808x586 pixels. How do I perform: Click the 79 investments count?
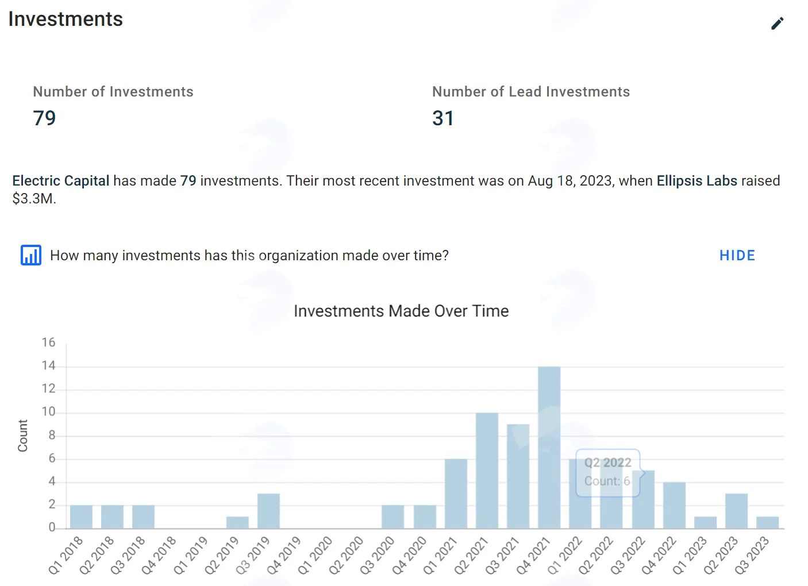[44, 118]
